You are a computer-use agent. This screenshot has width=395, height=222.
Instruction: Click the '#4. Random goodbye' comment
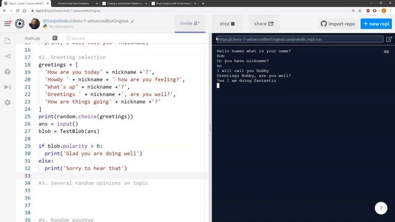click(66, 220)
